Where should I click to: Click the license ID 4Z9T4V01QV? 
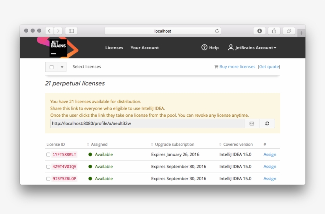coord(65,166)
